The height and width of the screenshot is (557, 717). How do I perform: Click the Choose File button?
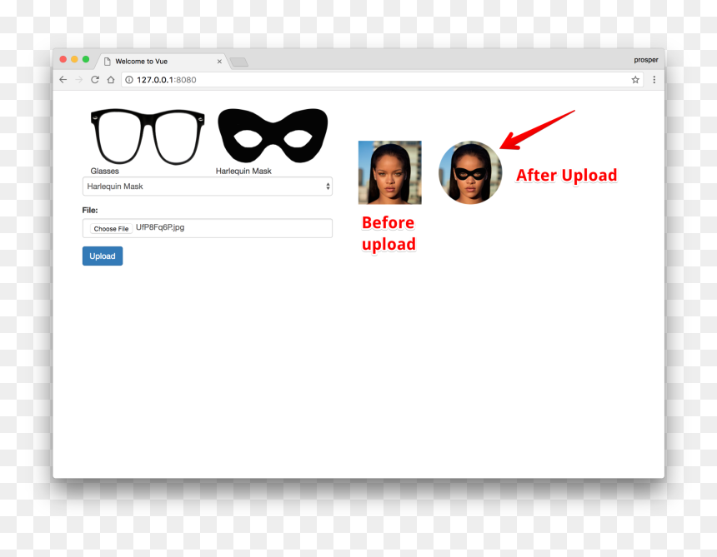111,228
